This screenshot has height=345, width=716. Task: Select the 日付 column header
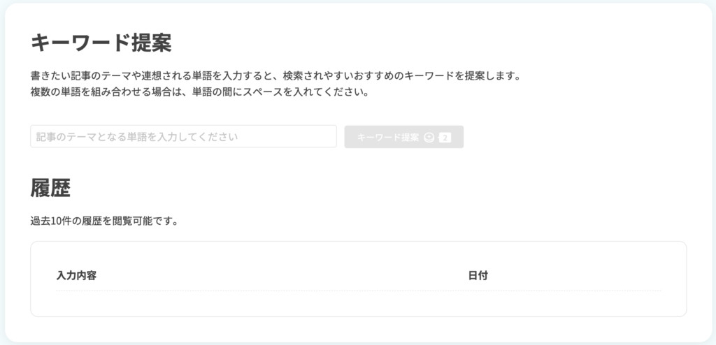(478, 276)
